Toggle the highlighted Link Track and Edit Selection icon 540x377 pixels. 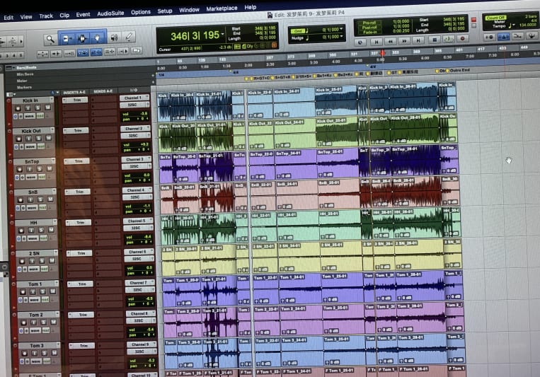pos(96,52)
